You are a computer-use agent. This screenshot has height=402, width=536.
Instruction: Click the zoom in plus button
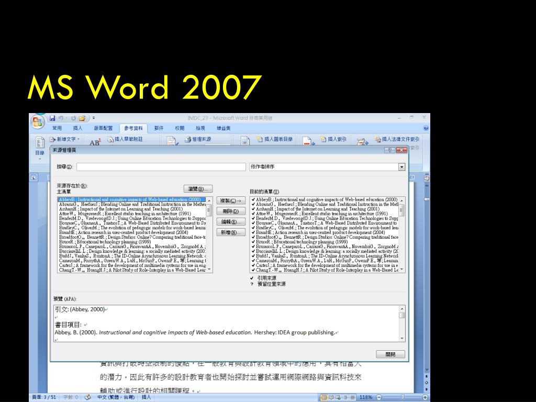tap(425, 397)
